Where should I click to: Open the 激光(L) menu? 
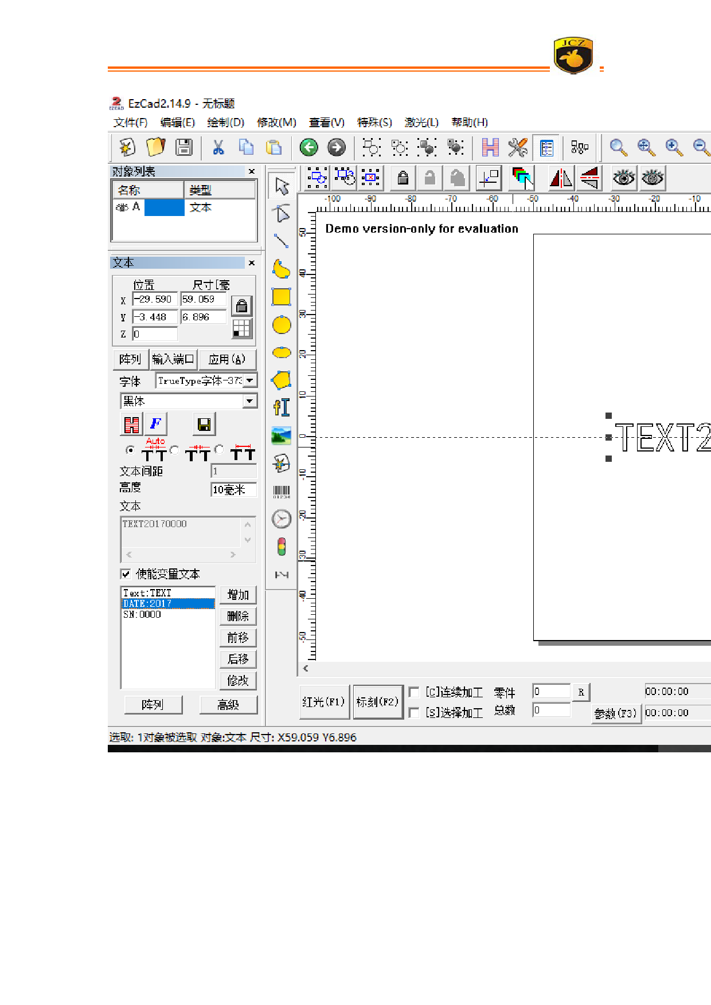421,122
